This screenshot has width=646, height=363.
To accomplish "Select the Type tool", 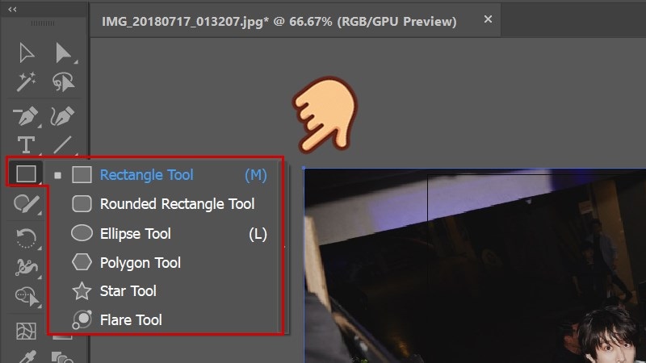I will click(x=27, y=145).
